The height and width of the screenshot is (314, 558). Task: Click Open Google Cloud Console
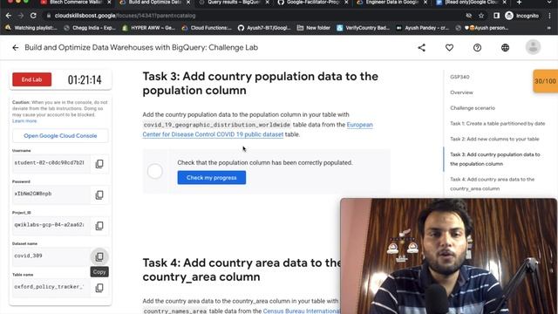[x=60, y=136]
